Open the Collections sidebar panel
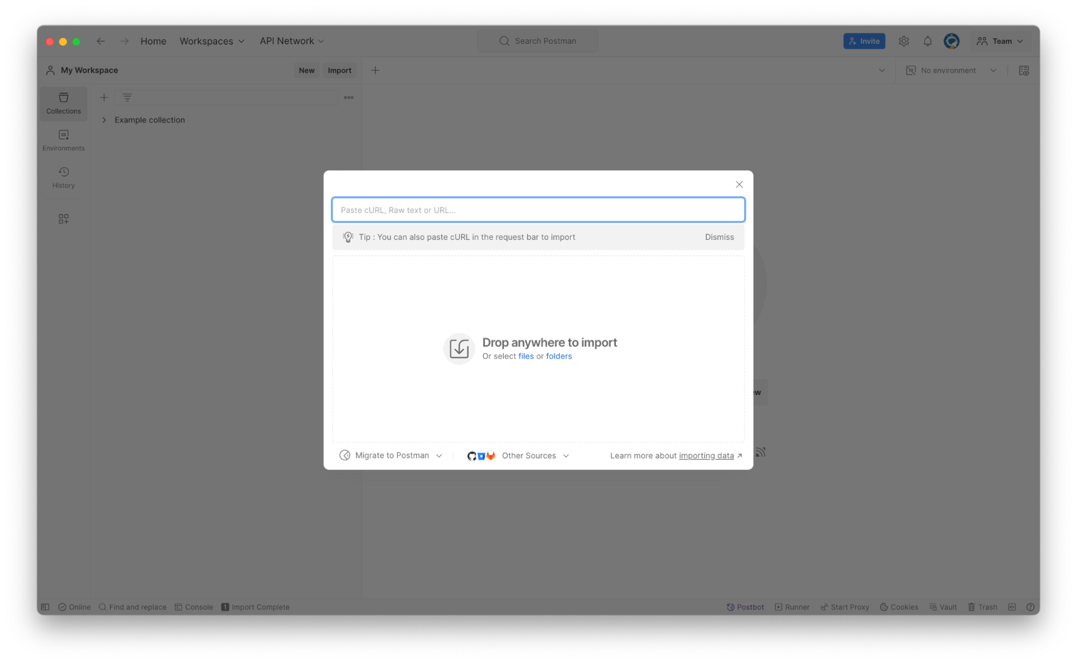The width and height of the screenshot is (1077, 664). tap(63, 103)
